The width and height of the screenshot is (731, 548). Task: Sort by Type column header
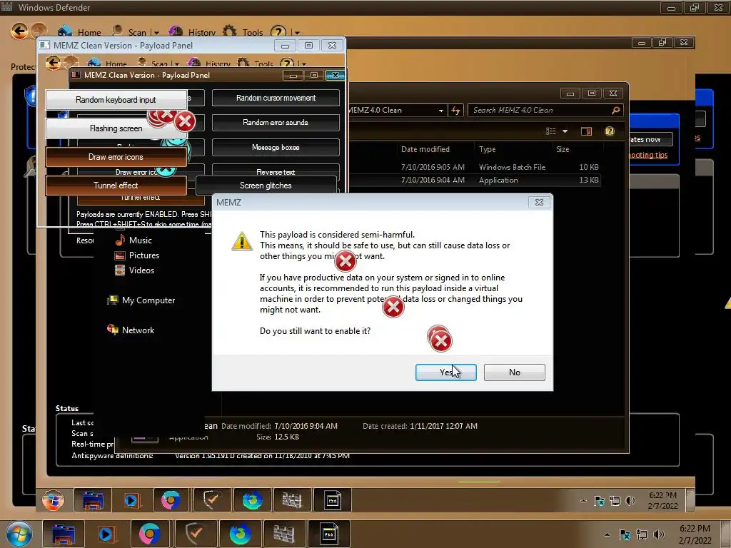click(487, 149)
